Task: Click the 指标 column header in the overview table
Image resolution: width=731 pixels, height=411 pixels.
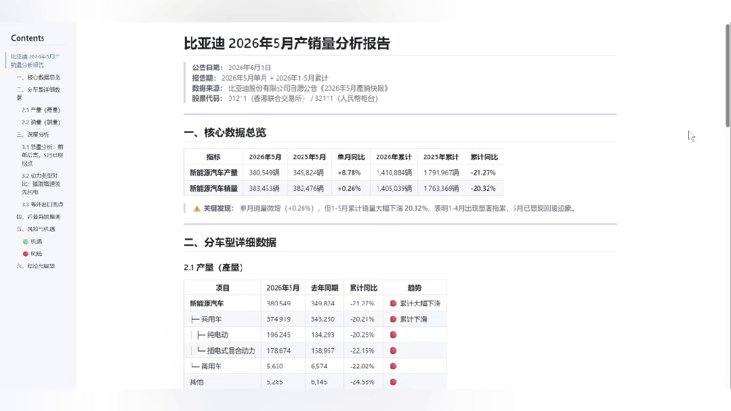Action: (x=213, y=157)
